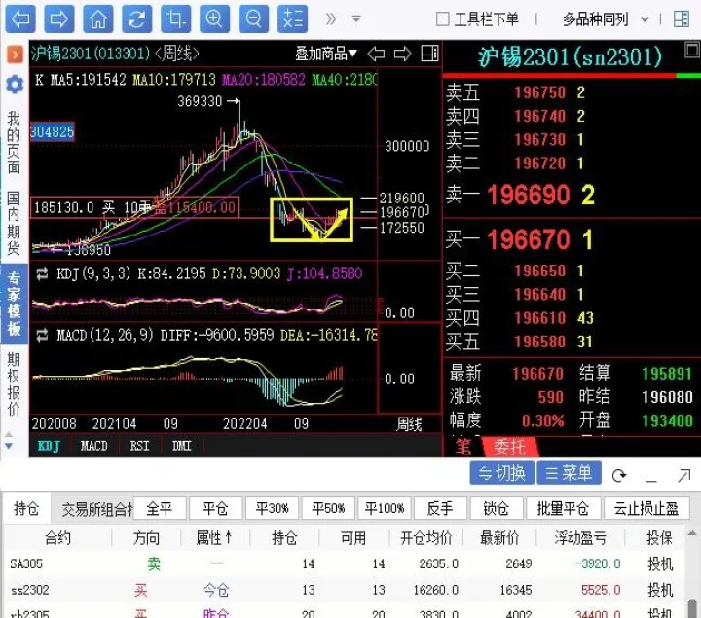
Task: Open the 菜单 button
Action: tap(569, 473)
